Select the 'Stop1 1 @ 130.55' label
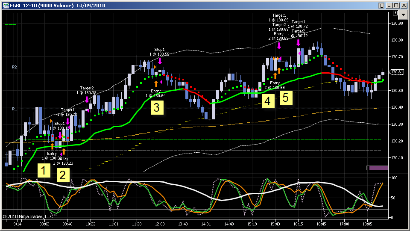Screen dimensions: 410x231 tap(159, 52)
